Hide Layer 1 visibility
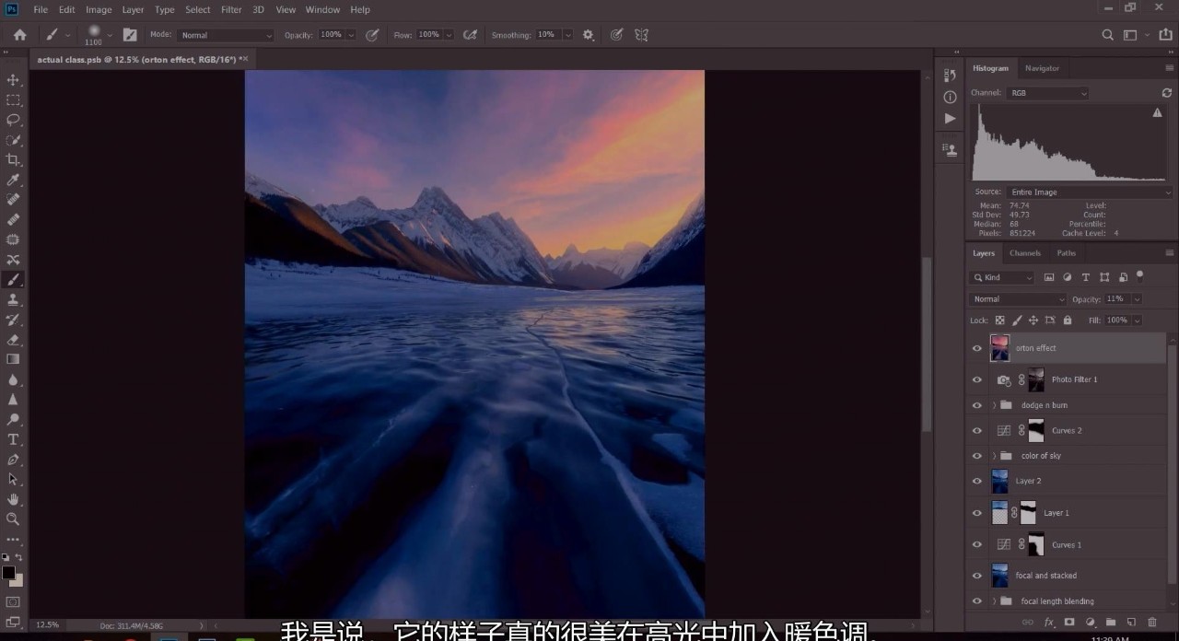This screenshot has height=641, width=1179. click(x=977, y=513)
